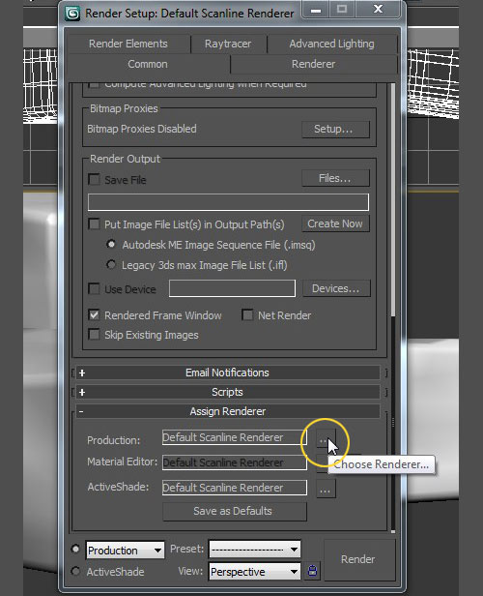The height and width of the screenshot is (596, 483).
Task: Enable the Use Device checkbox
Action: 94,288
